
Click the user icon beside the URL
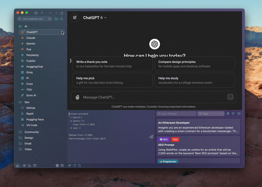coord(20,19)
